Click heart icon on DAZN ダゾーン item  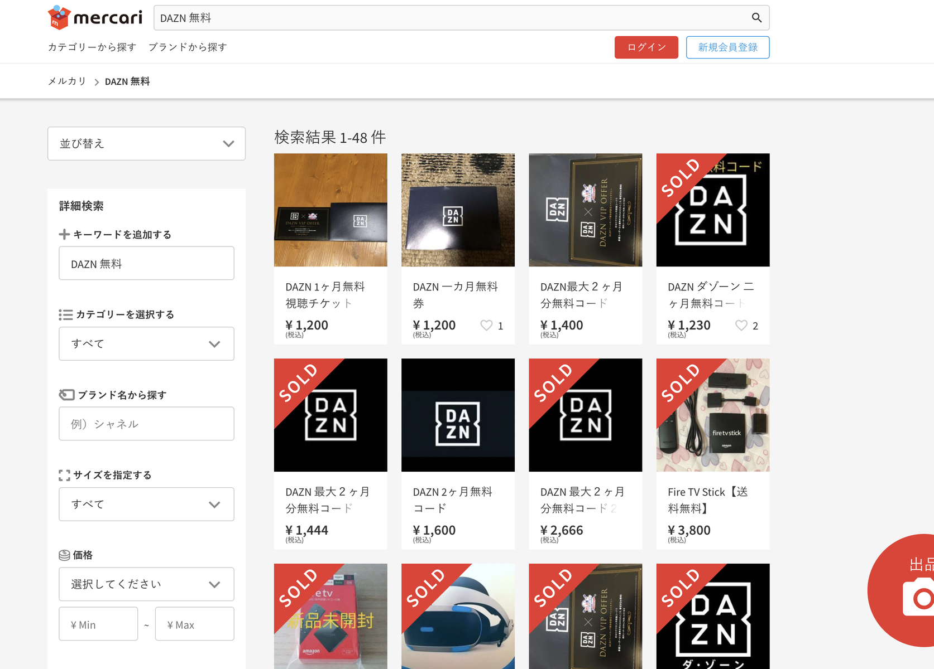pos(741,326)
